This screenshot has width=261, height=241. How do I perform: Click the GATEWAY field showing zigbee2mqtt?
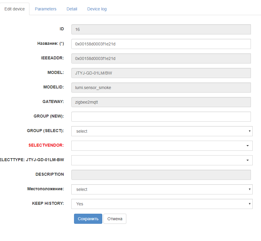(161, 102)
